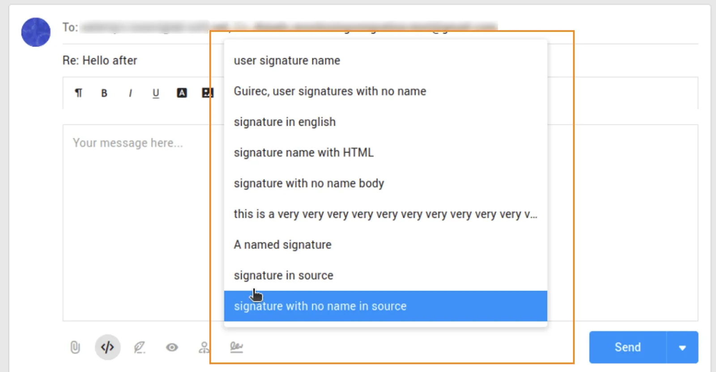Choose "signature in english" option
The image size is (716, 372).
pyautogui.click(x=285, y=122)
